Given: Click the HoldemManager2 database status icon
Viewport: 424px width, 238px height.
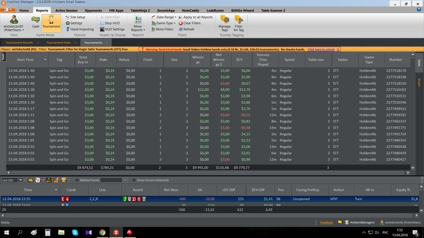Looking at the screenshot, I should click(346, 222).
